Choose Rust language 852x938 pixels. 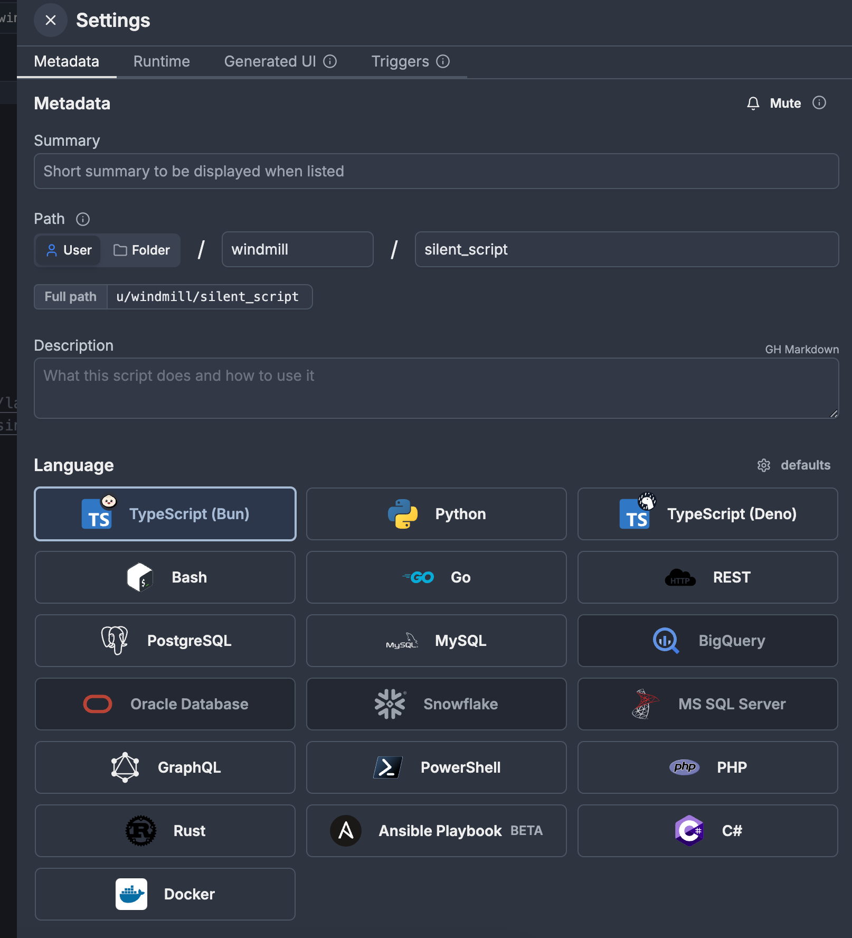[x=165, y=831]
